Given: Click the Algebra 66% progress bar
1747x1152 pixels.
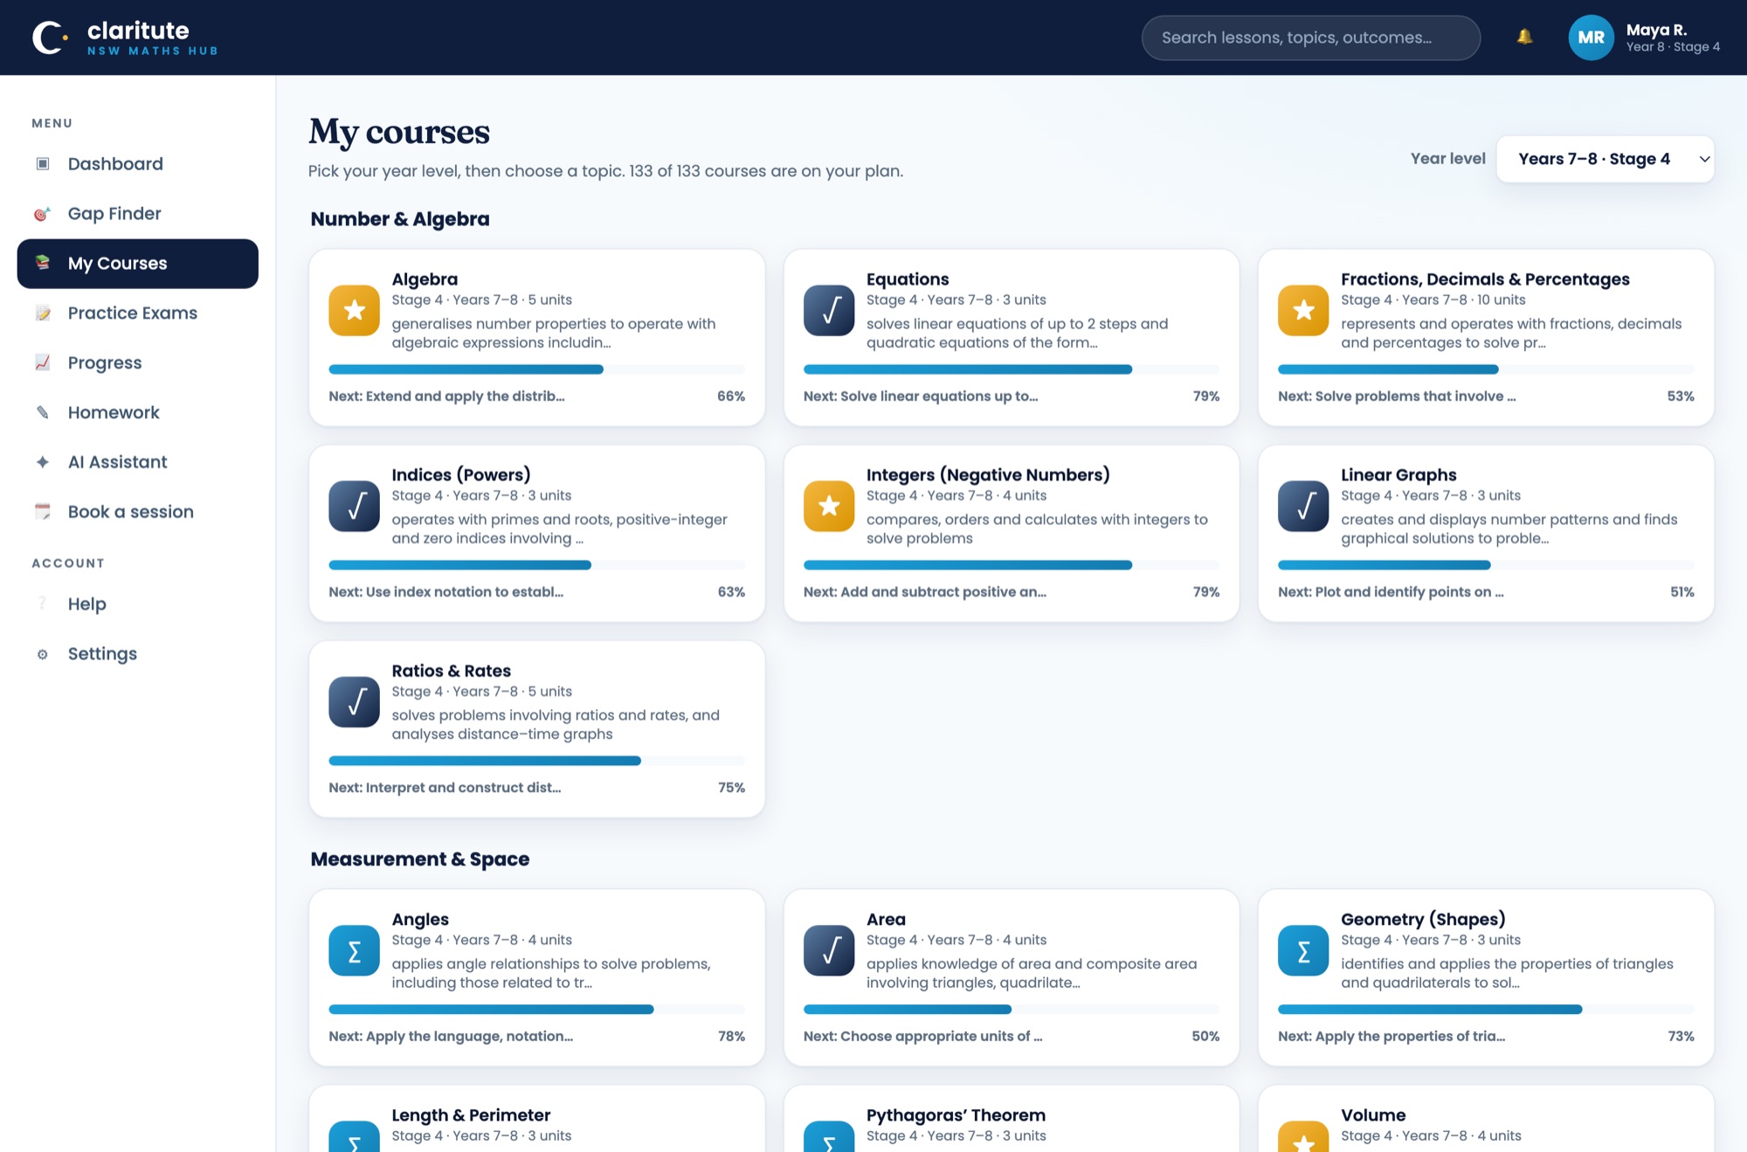Looking at the screenshot, I should pyautogui.click(x=536, y=369).
